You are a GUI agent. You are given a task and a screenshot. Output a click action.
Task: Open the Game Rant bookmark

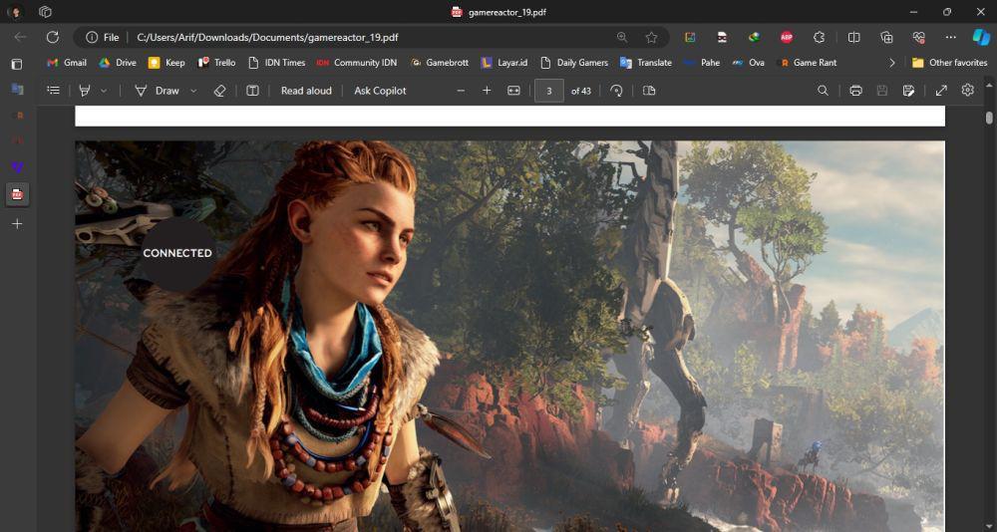807,63
